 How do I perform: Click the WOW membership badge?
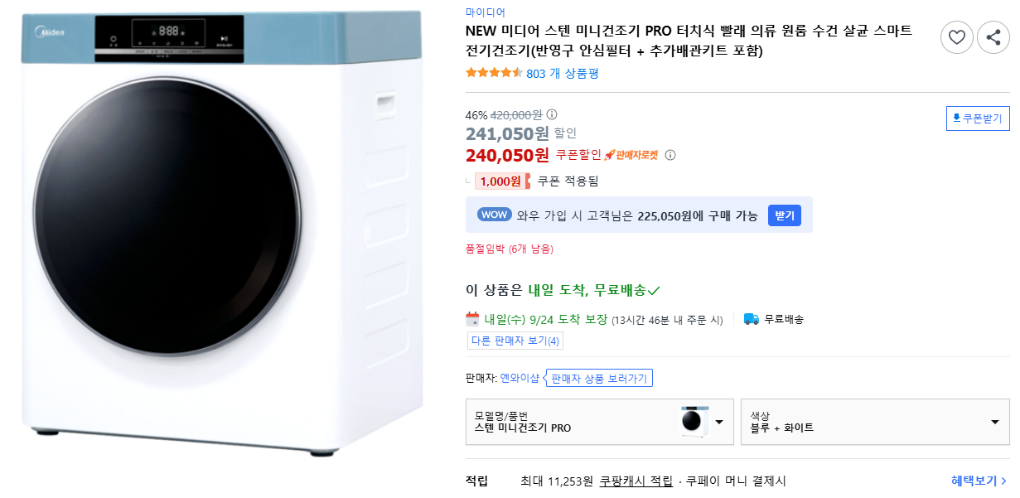pyautogui.click(x=494, y=214)
